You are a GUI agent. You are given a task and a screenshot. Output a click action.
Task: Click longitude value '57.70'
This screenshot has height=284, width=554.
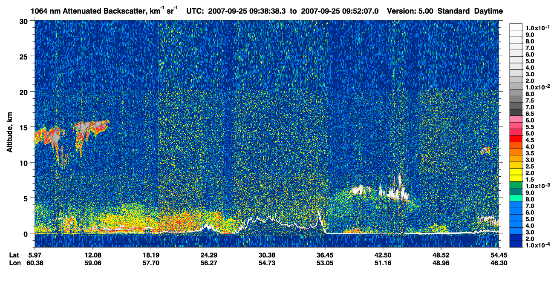tap(151, 263)
